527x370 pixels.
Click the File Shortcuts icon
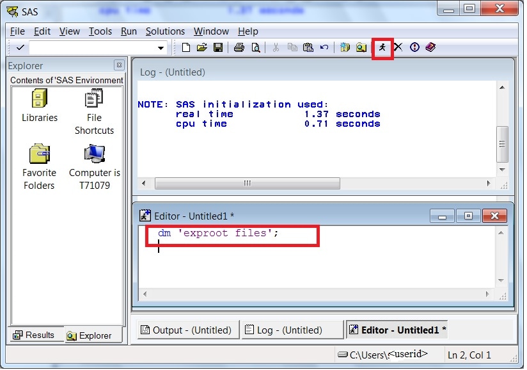(93, 98)
